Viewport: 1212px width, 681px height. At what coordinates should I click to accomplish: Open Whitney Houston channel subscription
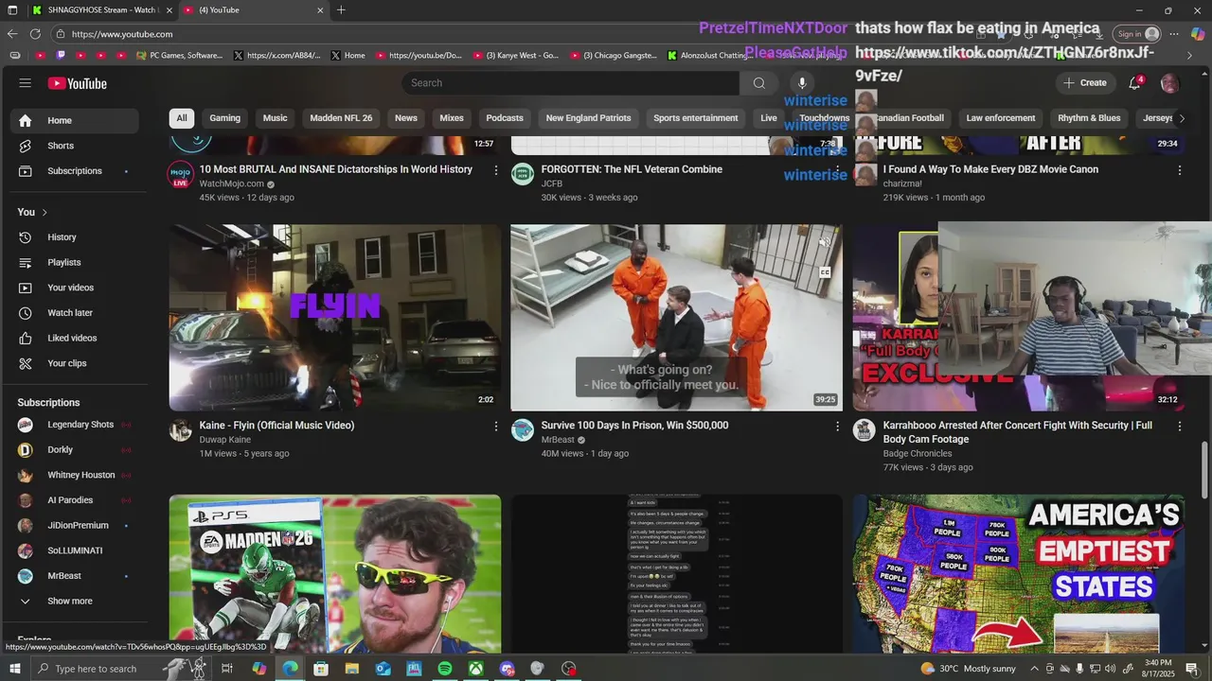[75, 475]
